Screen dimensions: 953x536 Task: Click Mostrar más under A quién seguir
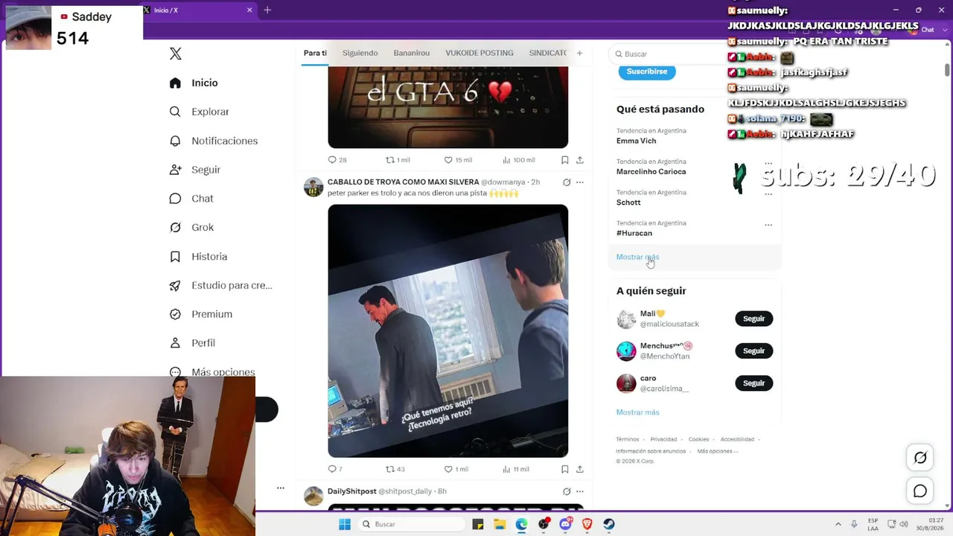click(637, 412)
